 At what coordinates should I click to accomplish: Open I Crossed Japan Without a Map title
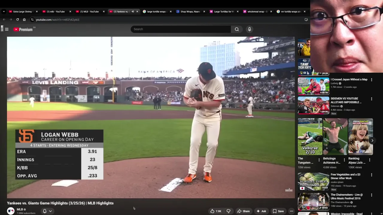tap(349, 79)
